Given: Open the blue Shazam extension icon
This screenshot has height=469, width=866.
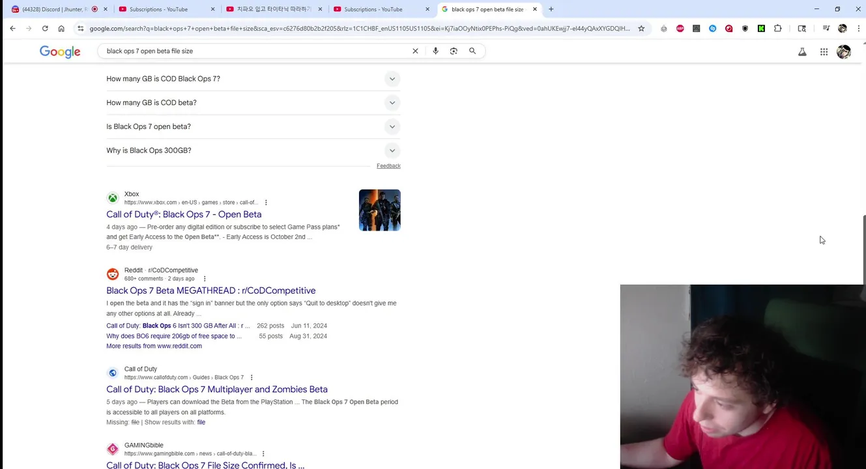Looking at the screenshot, I should [x=712, y=28].
